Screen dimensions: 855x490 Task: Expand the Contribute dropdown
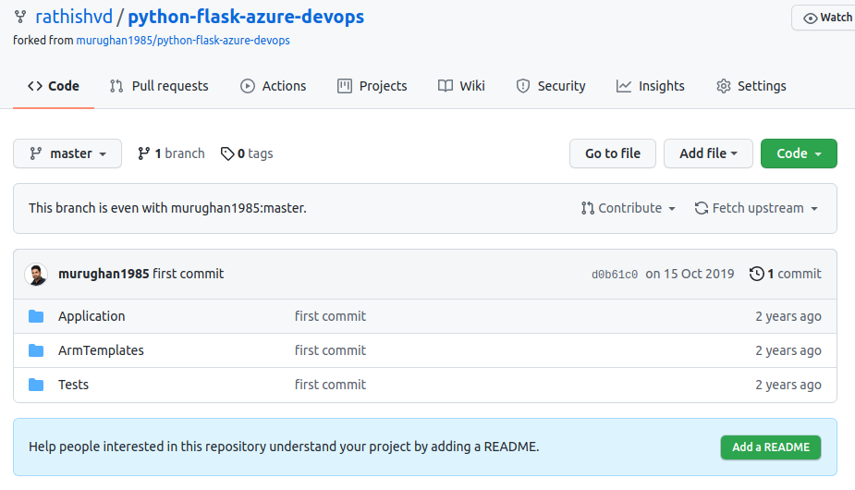tap(629, 208)
